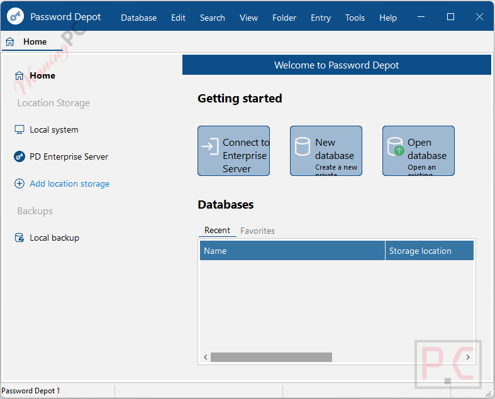This screenshot has width=495, height=399.
Task: Click the New database tile
Action: click(326, 151)
